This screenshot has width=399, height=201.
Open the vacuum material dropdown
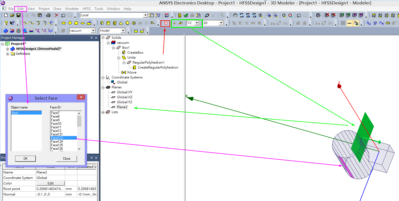pyautogui.click(x=93, y=31)
